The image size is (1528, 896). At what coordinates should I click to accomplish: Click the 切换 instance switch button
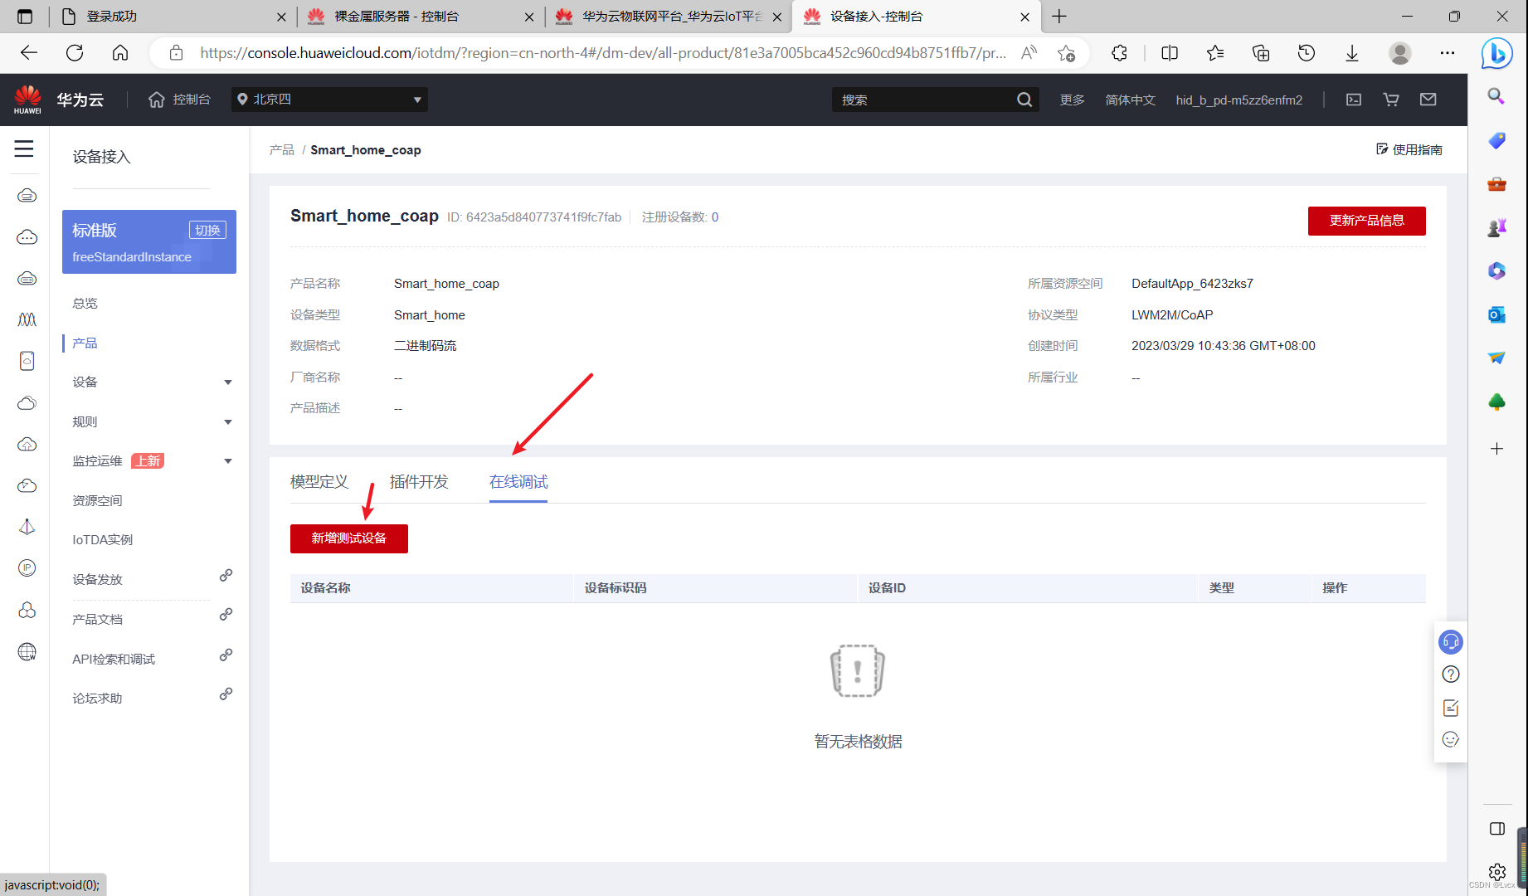click(x=207, y=231)
